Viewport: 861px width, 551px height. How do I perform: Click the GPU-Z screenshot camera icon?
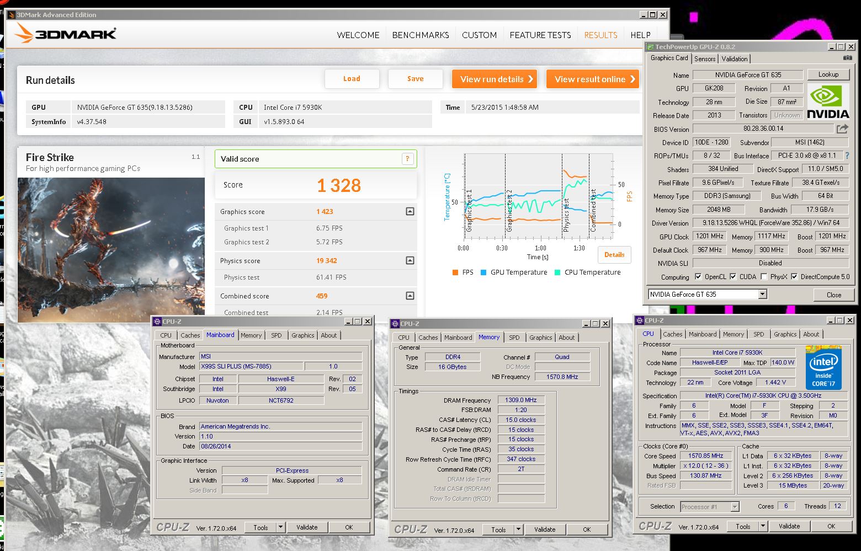coord(847,58)
